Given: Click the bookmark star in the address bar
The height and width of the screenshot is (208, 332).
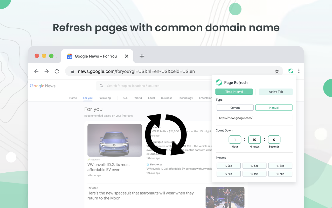Looking at the screenshot, I should 277,71.
